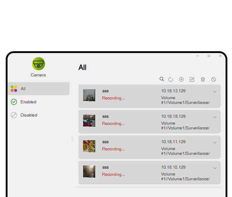This screenshot has width=232, height=197.
Task: Click the edit camera pencil icon
Action: pos(192,80)
